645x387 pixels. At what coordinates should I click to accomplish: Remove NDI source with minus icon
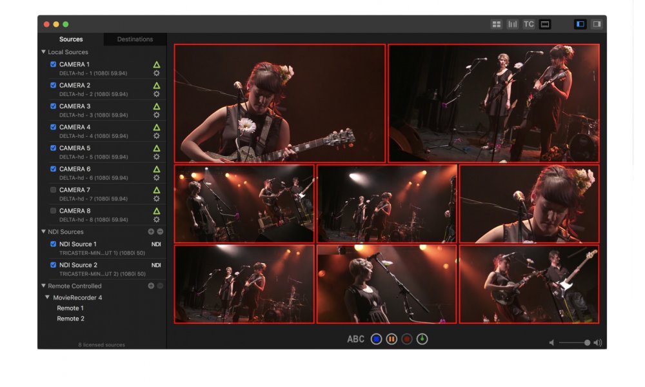(x=160, y=232)
